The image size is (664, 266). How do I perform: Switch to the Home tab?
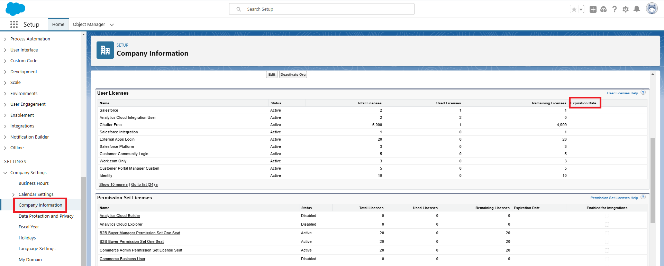58,24
